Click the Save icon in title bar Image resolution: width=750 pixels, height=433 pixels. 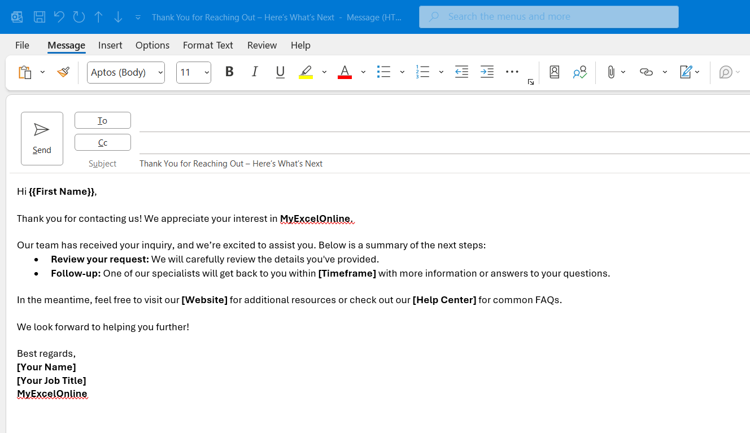pyautogui.click(x=40, y=17)
